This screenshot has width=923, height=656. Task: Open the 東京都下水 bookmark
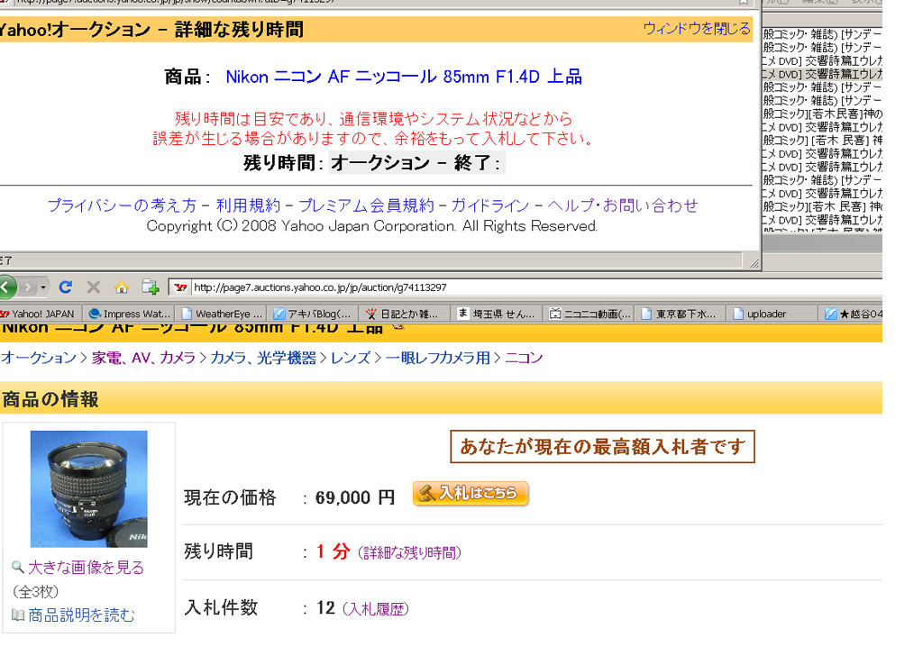(x=679, y=314)
